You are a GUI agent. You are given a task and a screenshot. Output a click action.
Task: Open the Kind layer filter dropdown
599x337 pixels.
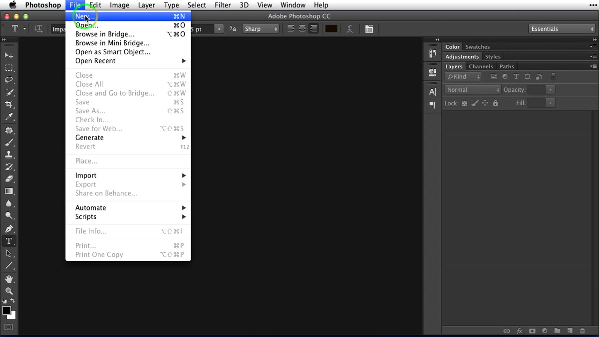tap(463, 77)
